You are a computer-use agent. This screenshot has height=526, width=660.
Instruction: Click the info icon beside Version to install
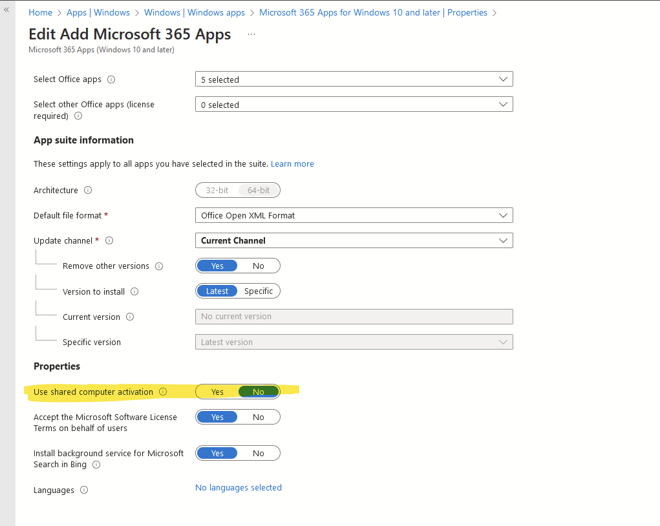pos(134,291)
